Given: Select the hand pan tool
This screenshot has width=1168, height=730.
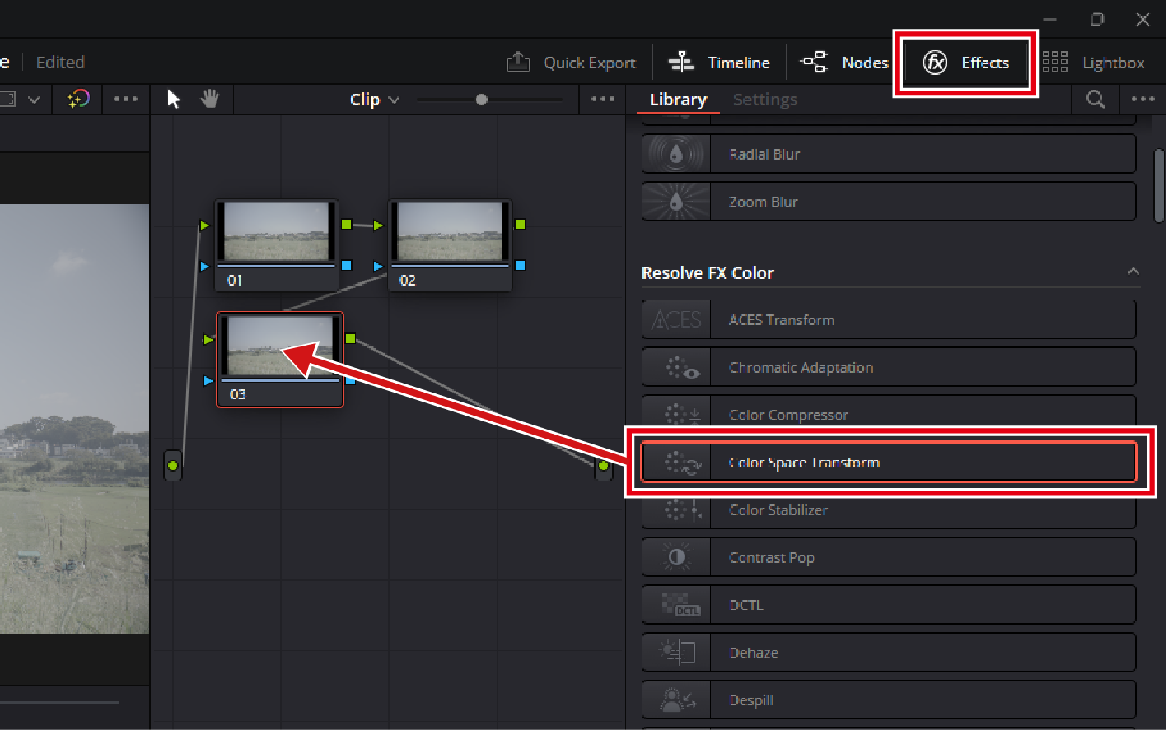Looking at the screenshot, I should [210, 100].
